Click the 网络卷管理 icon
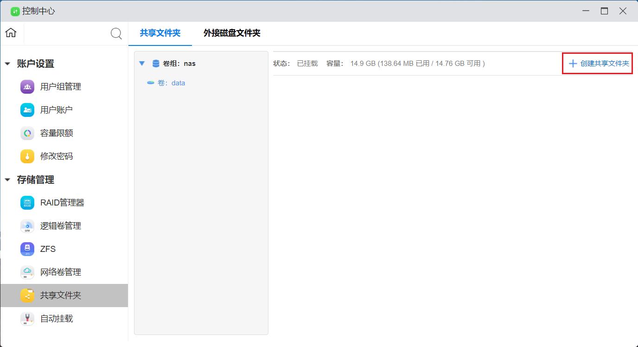This screenshot has height=347, width=638. click(x=27, y=272)
